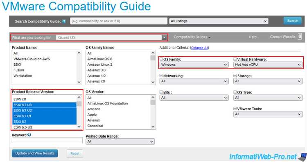The height and width of the screenshot is (162, 307).
Task: Open the Virtual Hardware Hot Add vCPU dropdown
Action: coord(268,64)
